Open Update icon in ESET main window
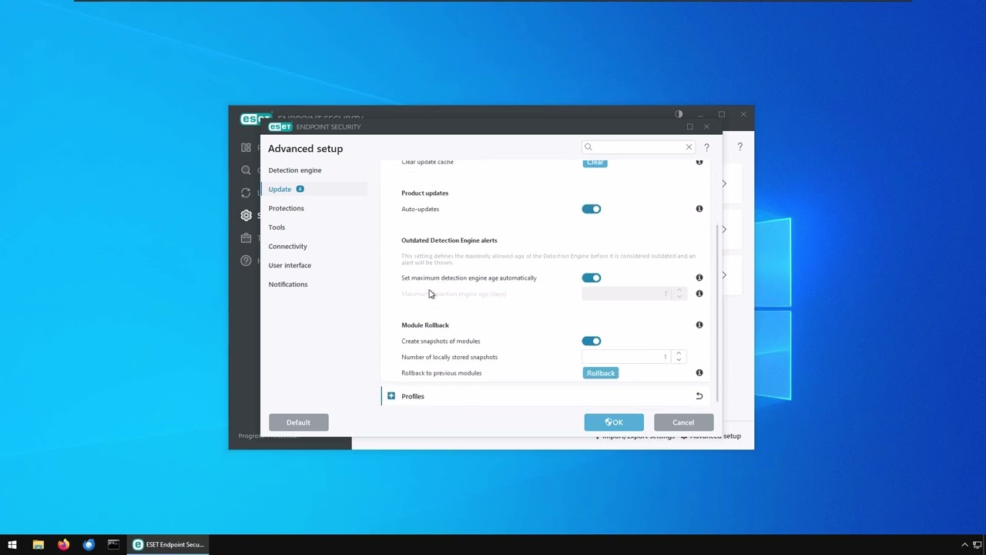The height and width of the screenshot is (555, 986). 246,193
